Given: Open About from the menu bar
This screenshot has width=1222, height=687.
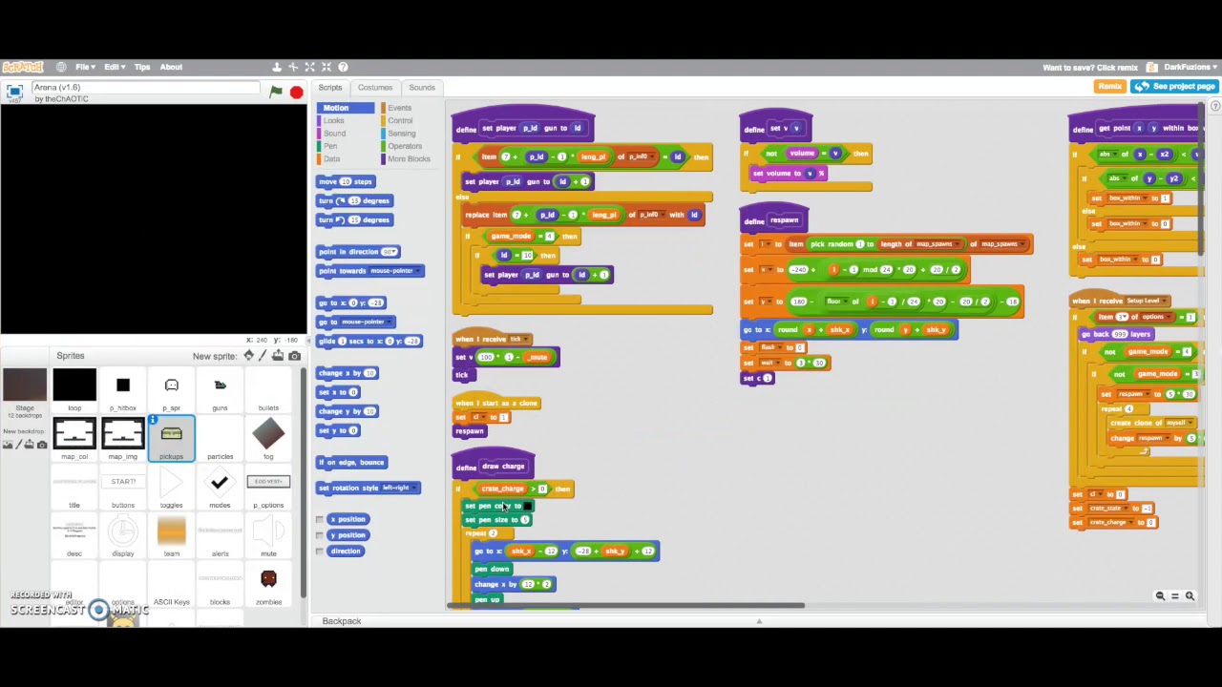Looking at the screenshot, I should pos(171,67).
